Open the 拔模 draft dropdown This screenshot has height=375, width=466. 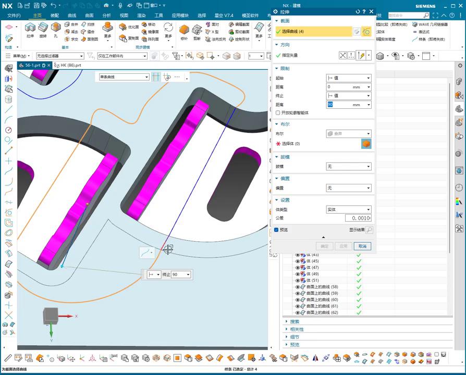click(348, 167)
